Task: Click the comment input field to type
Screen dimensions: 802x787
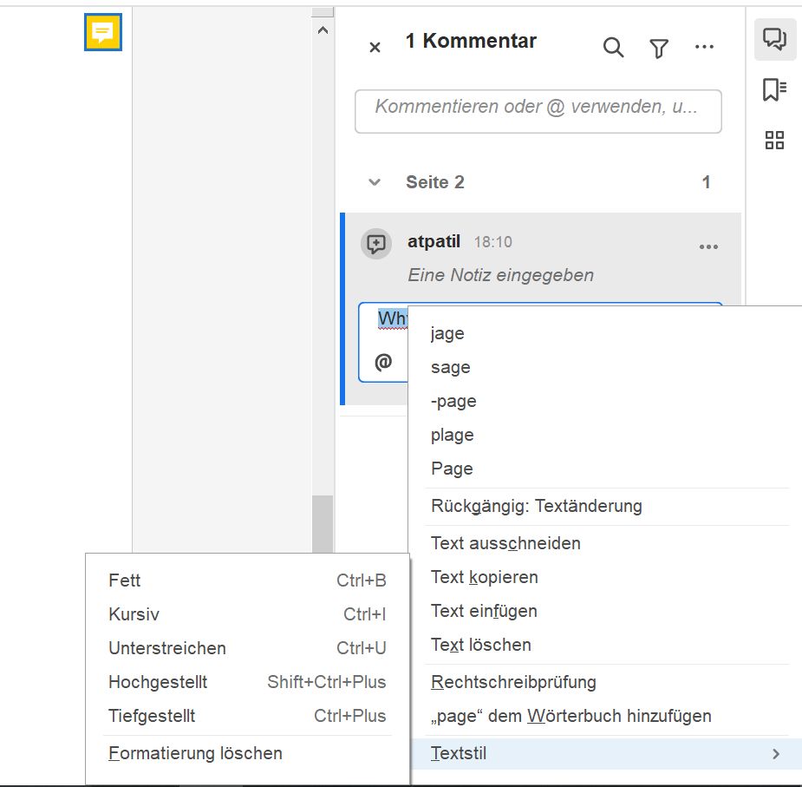Action: click(538, 110)
